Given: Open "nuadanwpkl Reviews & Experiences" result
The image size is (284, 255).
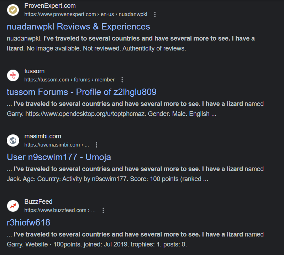Looking at the screenshot, I should click(x=78, y=27).
